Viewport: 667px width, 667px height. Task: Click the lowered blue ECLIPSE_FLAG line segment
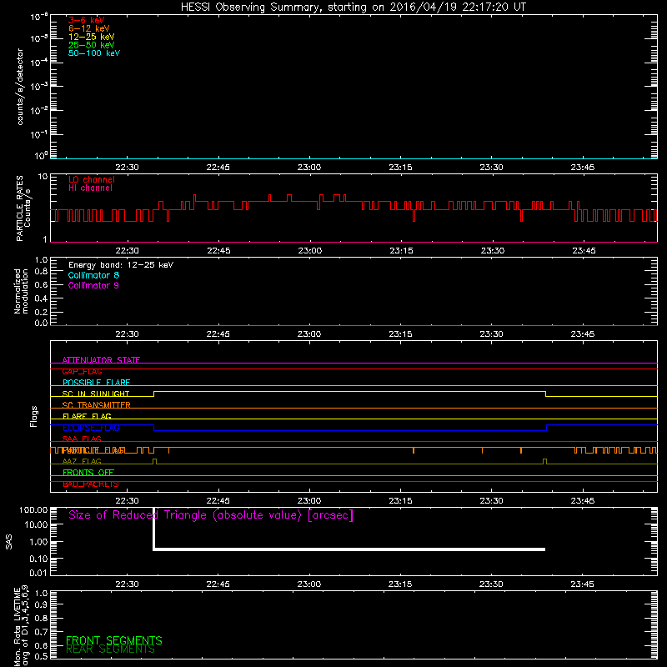coord(350,430)
